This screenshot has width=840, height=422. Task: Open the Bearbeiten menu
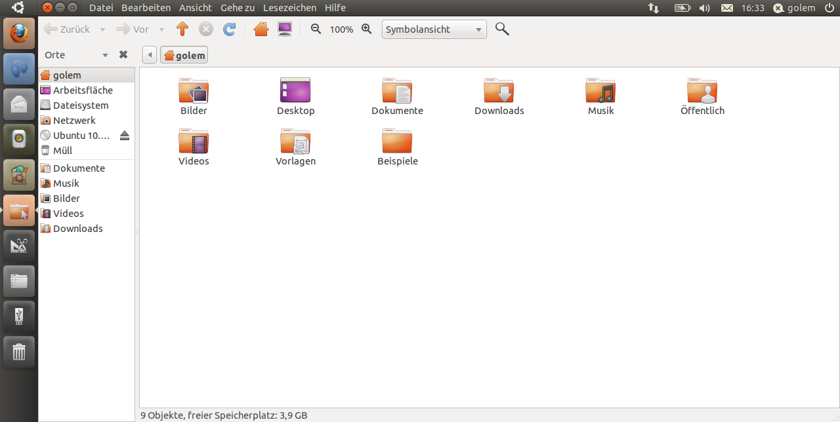click(146, 8)
